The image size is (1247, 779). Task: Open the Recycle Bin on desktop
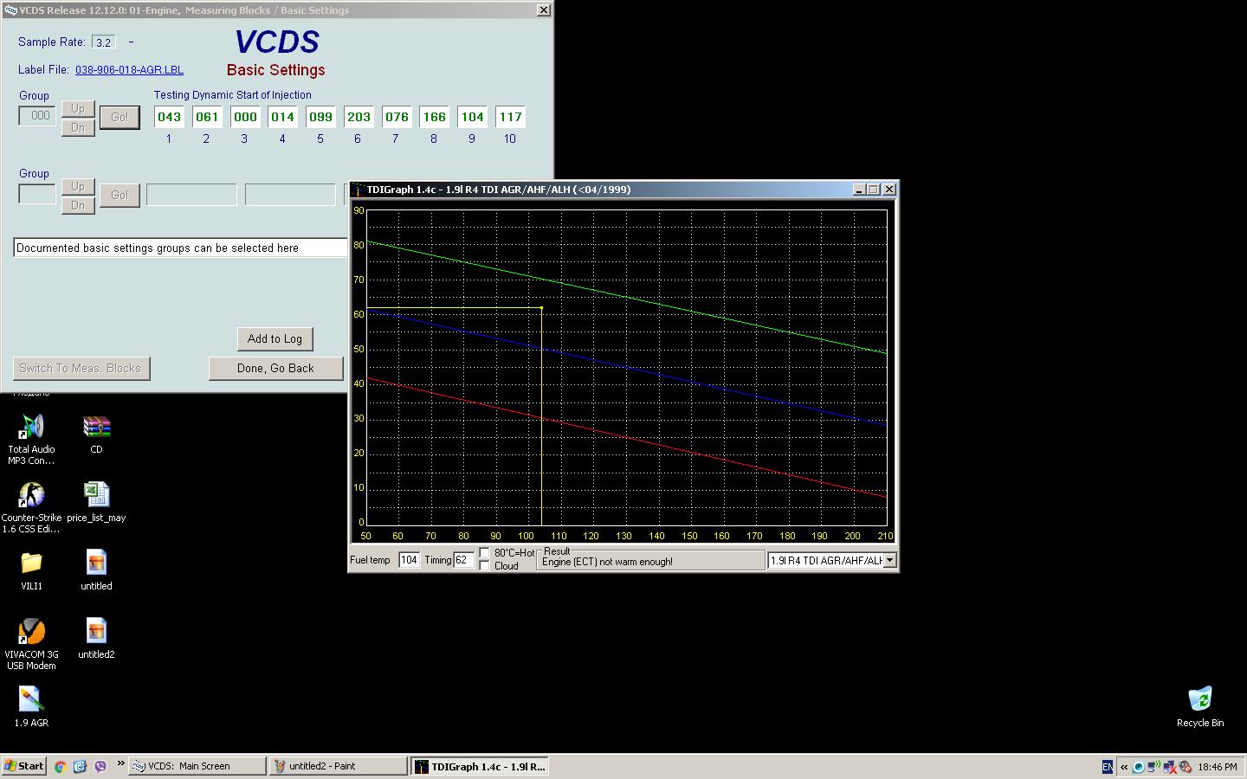(x=1199, y=699)
